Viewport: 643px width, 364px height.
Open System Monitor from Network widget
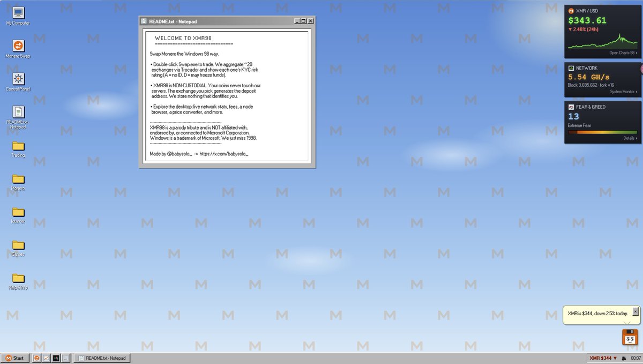click(624, 92)
